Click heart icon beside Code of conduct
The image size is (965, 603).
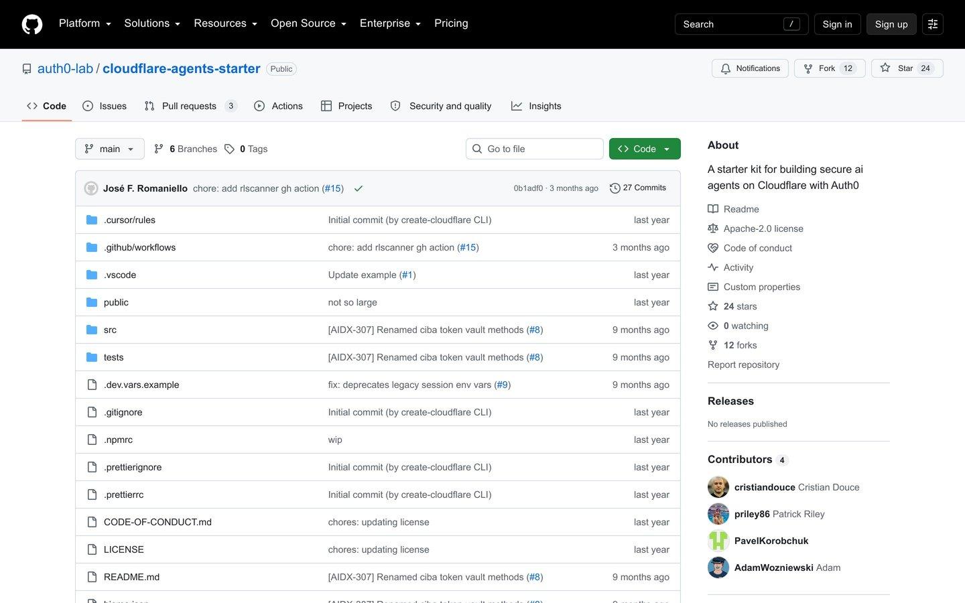click(713, 248)
